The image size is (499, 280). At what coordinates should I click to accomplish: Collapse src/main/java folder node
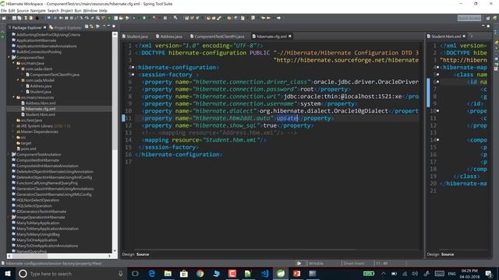[x=14, y=63]
